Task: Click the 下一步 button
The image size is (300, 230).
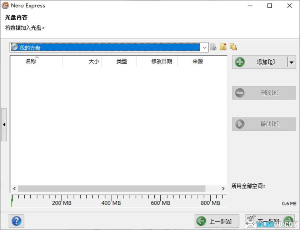Action: click(x=270, y=221)
